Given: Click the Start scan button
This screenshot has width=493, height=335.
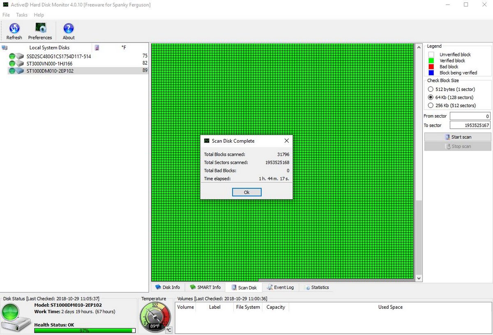Looking at the screenshot, I should tap(457, 136).
